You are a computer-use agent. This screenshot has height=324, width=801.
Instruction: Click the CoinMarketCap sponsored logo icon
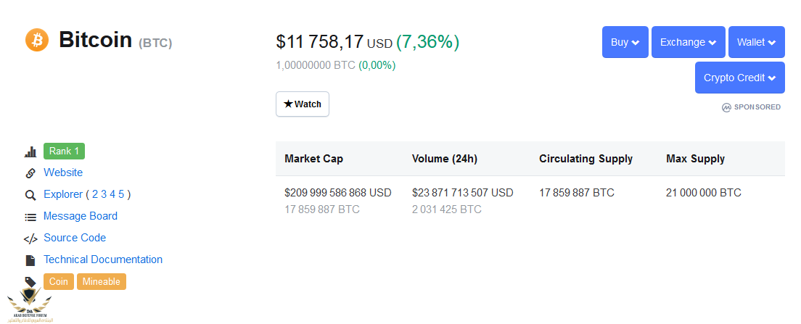tap(726, 108)
